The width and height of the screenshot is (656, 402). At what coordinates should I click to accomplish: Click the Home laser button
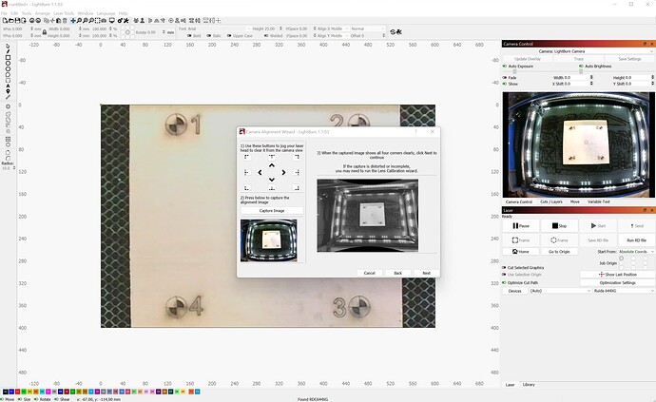pos(520,252)
